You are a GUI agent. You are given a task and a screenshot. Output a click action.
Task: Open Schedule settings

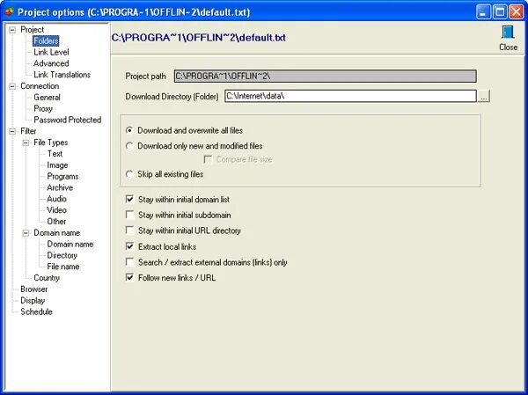36,311
